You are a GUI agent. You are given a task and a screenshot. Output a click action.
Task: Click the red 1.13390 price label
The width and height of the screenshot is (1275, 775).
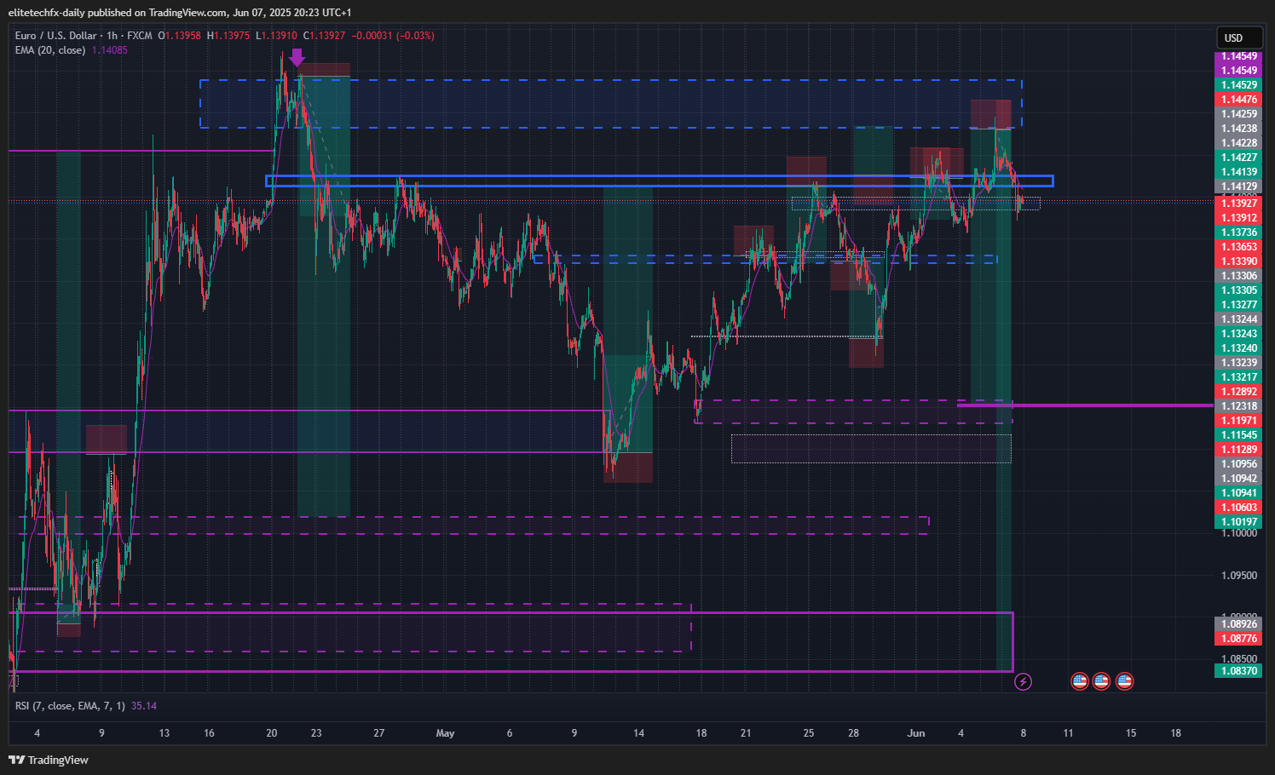tap(1238, 261)
